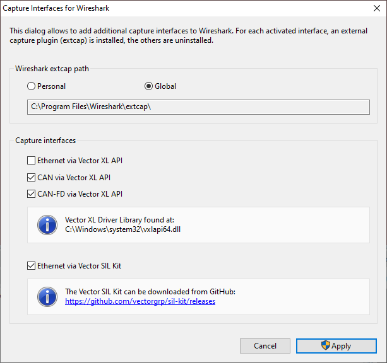The image size is (387, 363).
Task: Click the 'Wireshark extcap path' group label
Action: click(x=52, y=69)
